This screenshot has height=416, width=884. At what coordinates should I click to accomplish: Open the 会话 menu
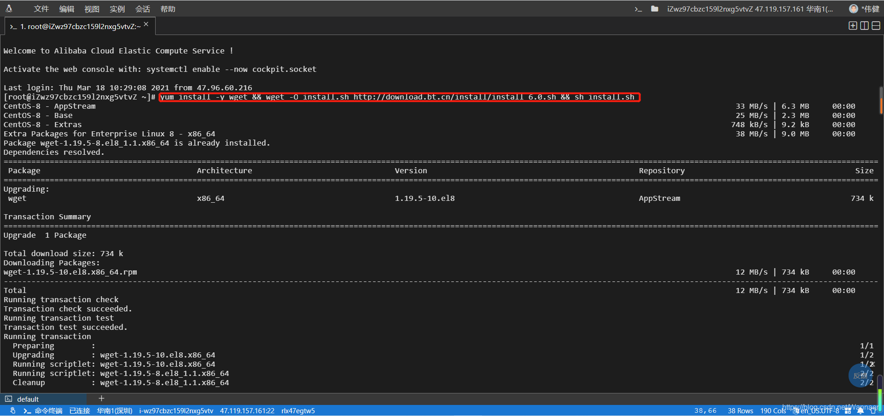(x=142, y=9)
